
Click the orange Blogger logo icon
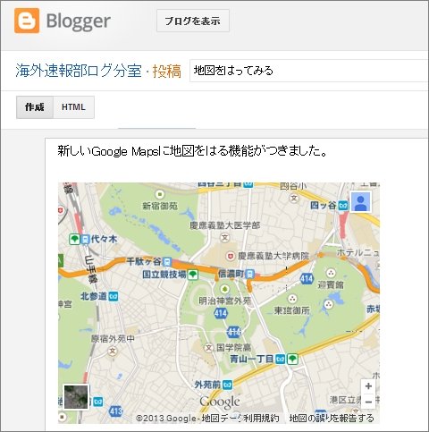(27, 21)
